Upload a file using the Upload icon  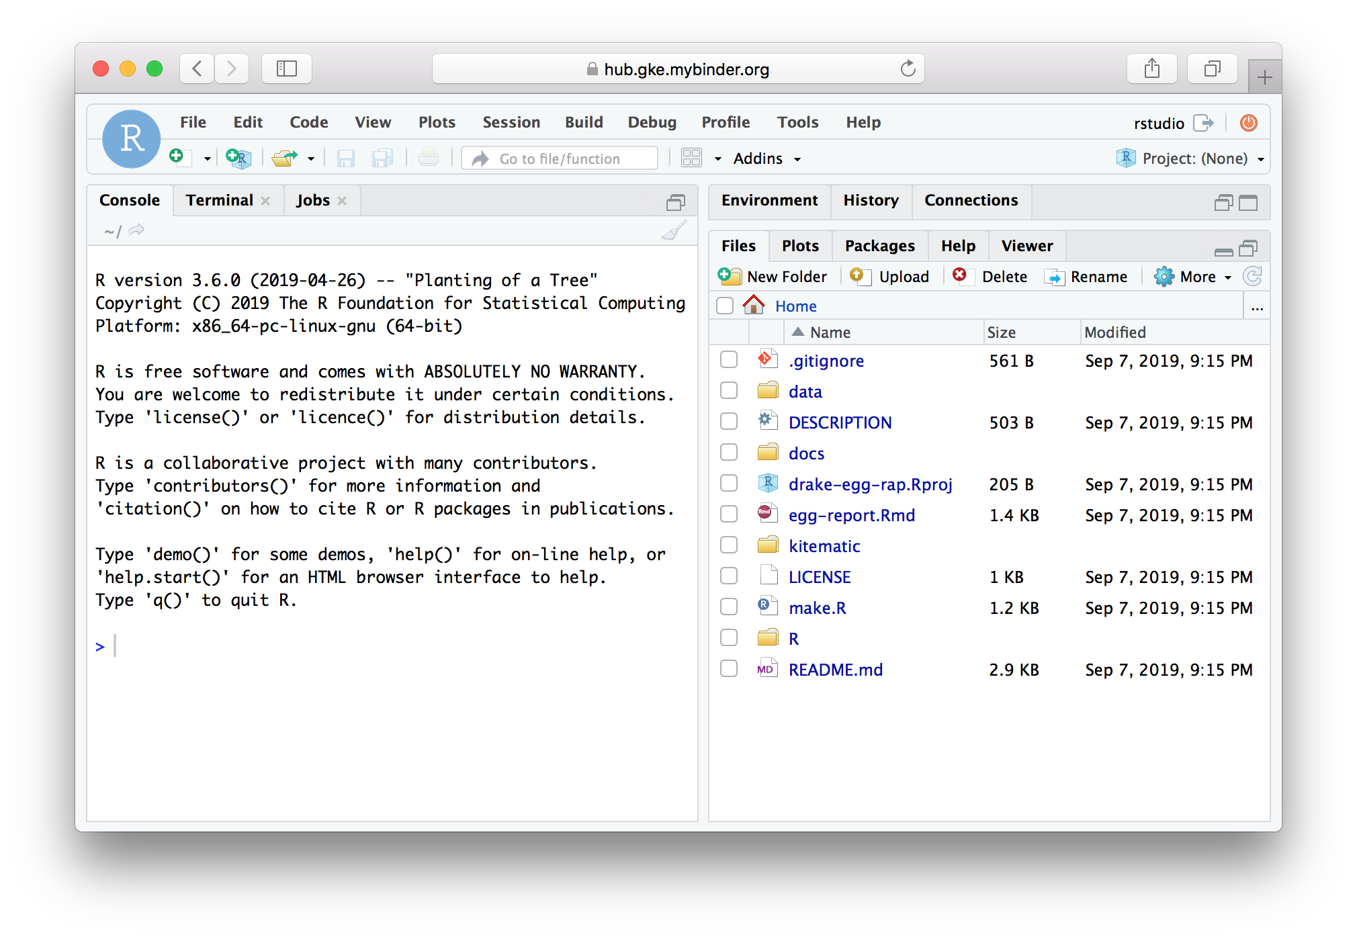889,276
